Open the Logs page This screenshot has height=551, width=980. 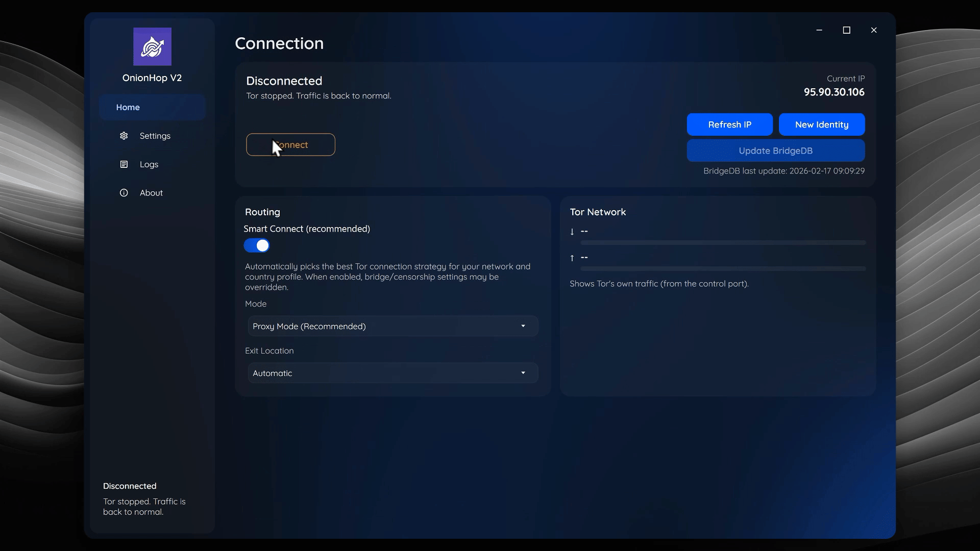click(149, 164)
